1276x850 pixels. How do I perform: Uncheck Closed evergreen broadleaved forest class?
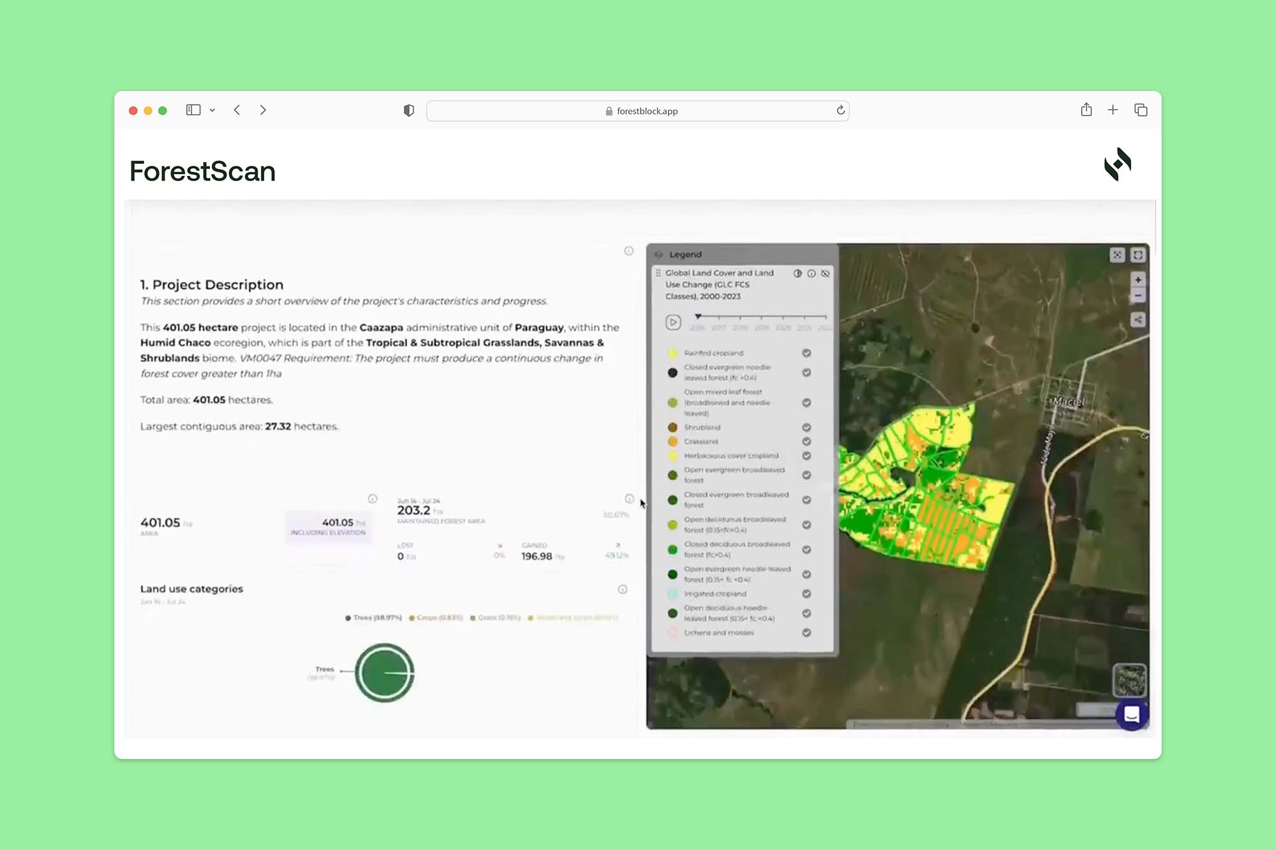(806, 500)
